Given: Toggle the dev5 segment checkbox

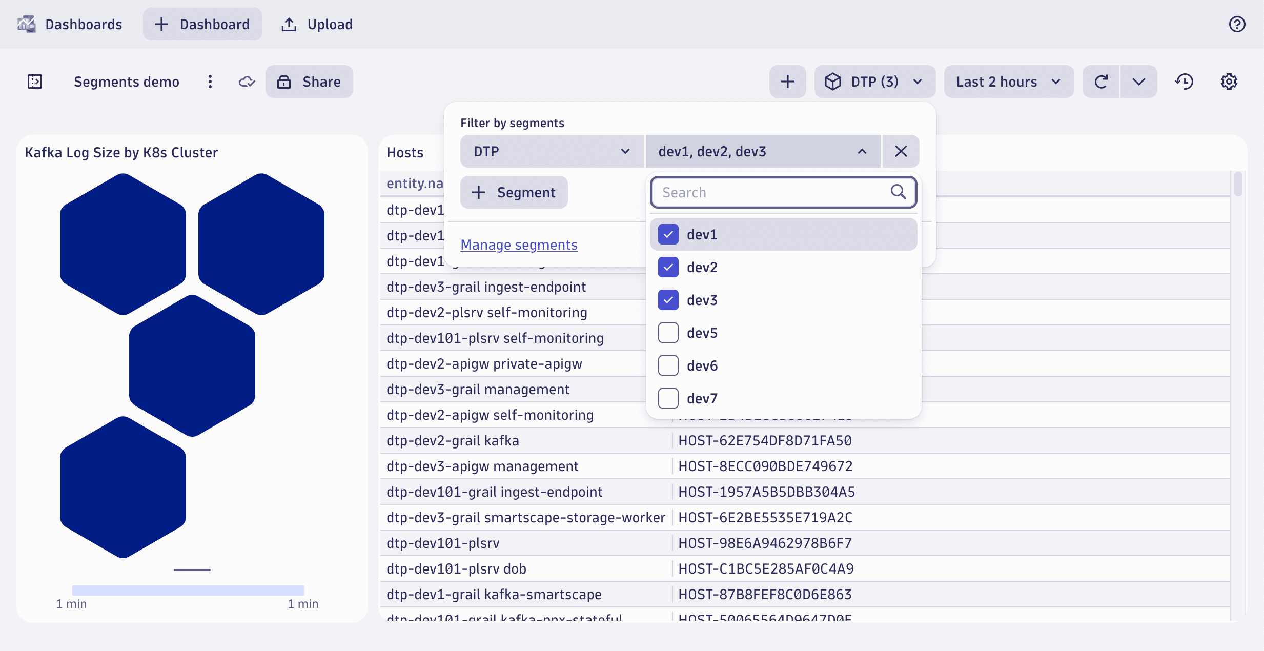Looking at the screenshot, I should coord(669,332).
